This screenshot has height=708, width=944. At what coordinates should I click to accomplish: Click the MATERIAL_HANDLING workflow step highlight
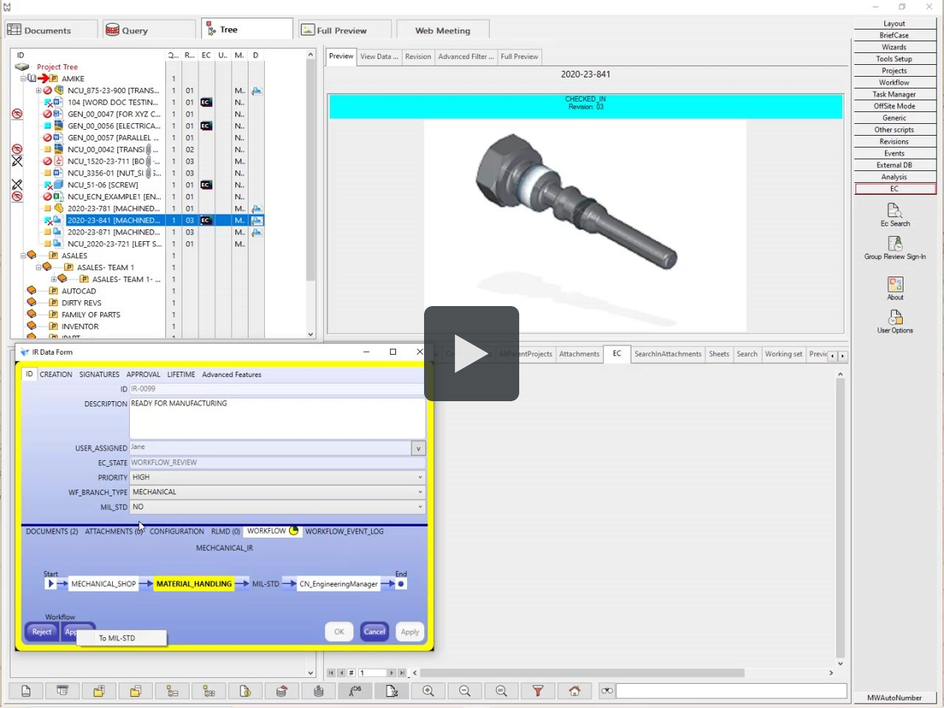194,583
